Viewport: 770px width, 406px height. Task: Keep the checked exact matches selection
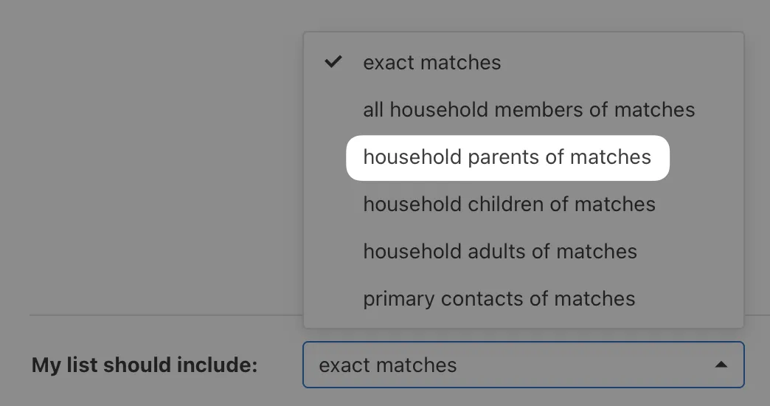coord(431,63)
